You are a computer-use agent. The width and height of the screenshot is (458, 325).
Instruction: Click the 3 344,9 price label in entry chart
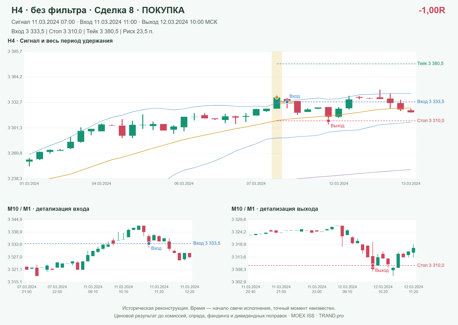(x=15, y=220)
